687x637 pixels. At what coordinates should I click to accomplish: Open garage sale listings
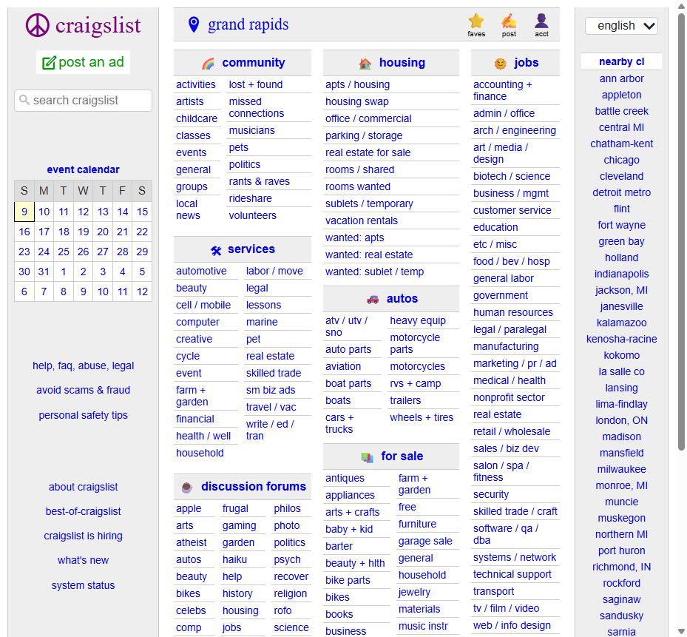[x=425, y=542]
